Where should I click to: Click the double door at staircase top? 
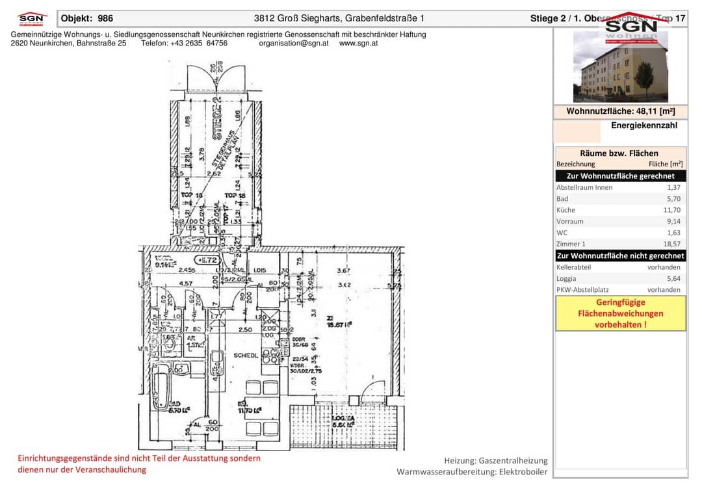coord(216,79)
